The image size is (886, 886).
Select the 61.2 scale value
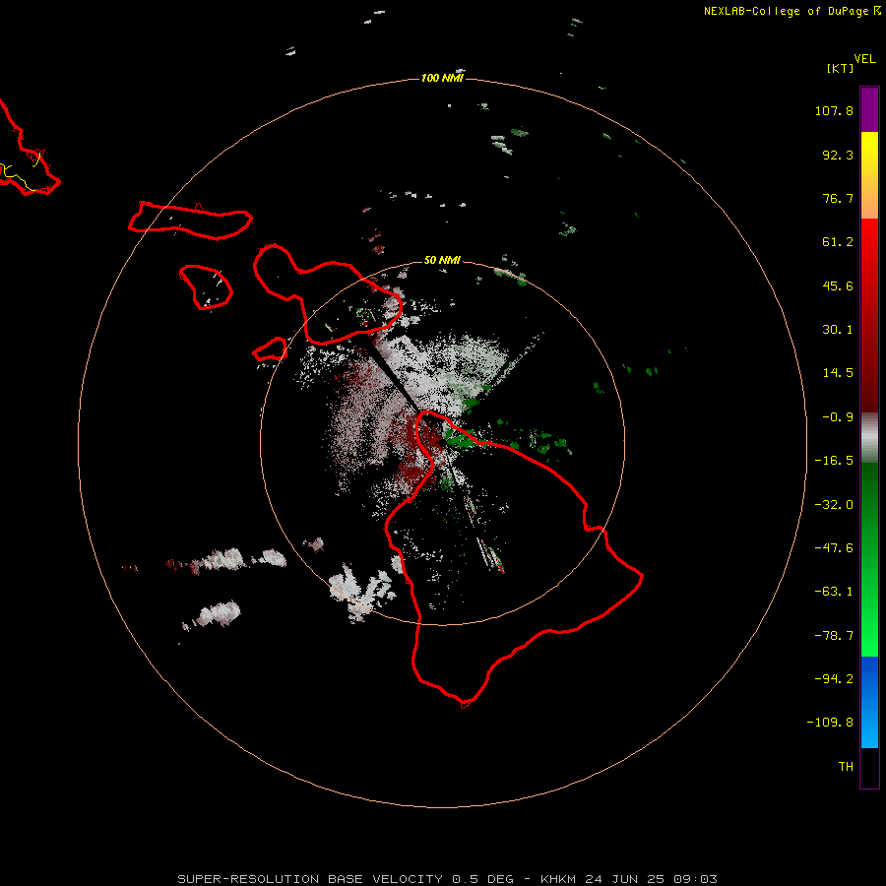(x=838, y=242)
